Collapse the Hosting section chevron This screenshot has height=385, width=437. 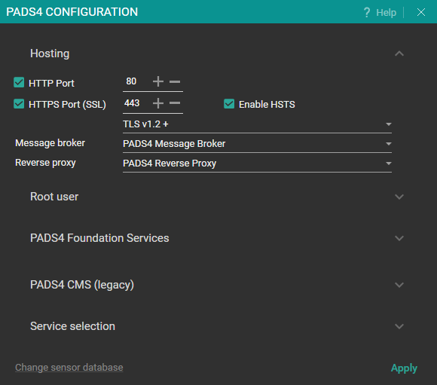399,53
